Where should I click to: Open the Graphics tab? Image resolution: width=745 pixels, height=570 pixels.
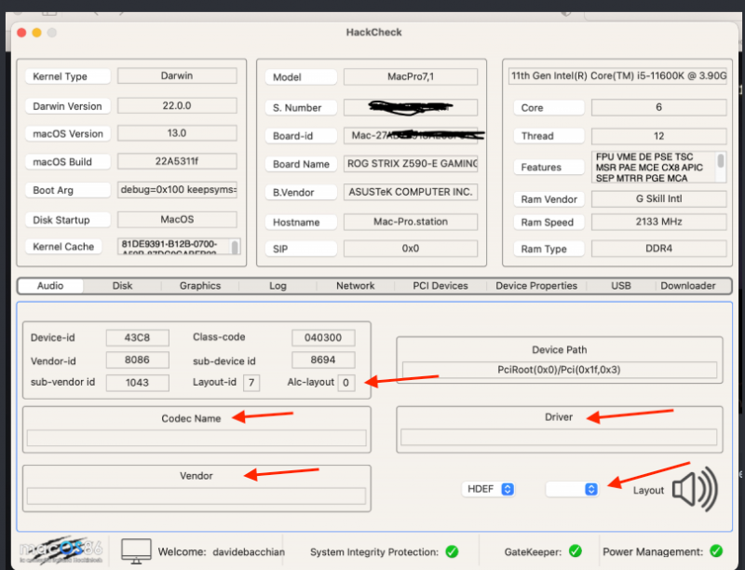pos(200,286)
